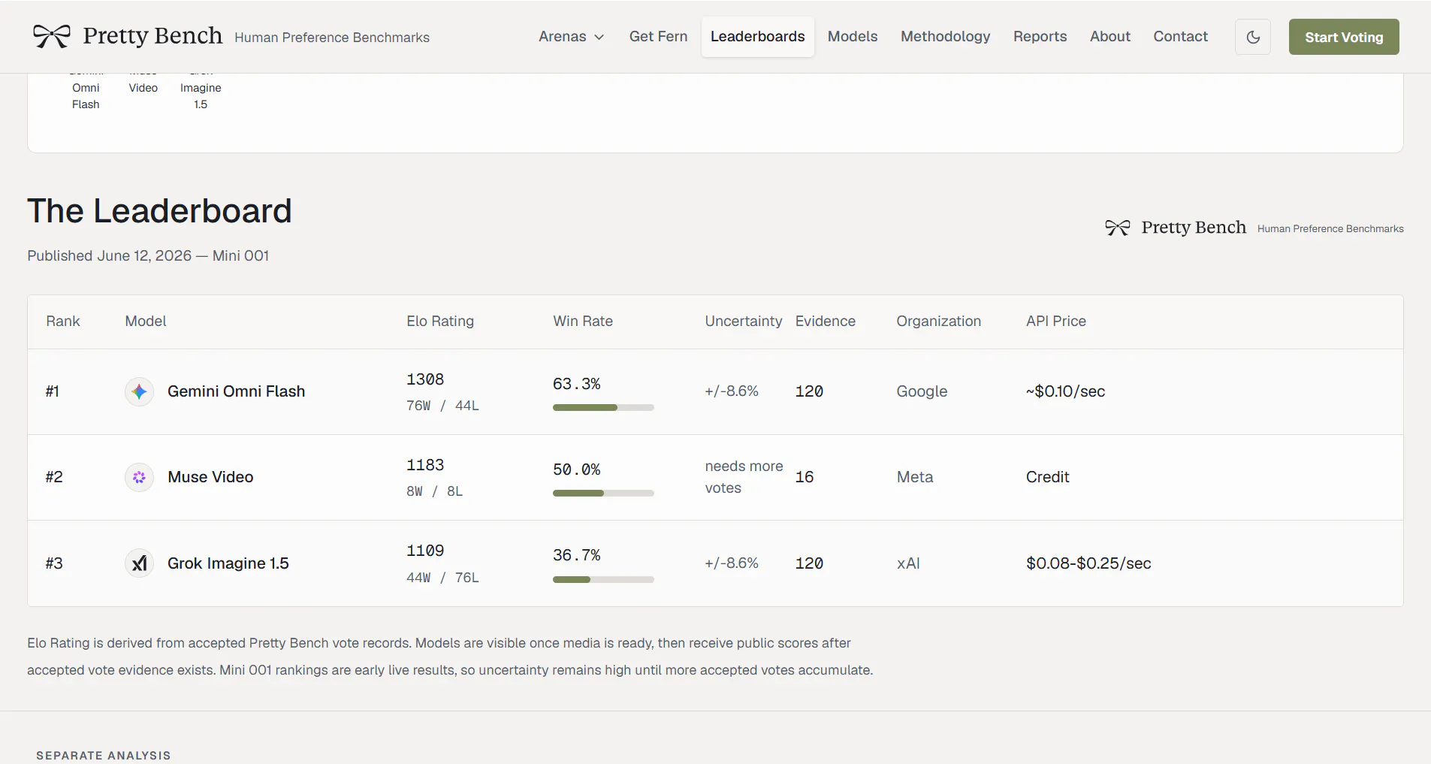Click the Uncertainty column header
Viewport: 1431px width, 764px height.
(x=743, y=321)
